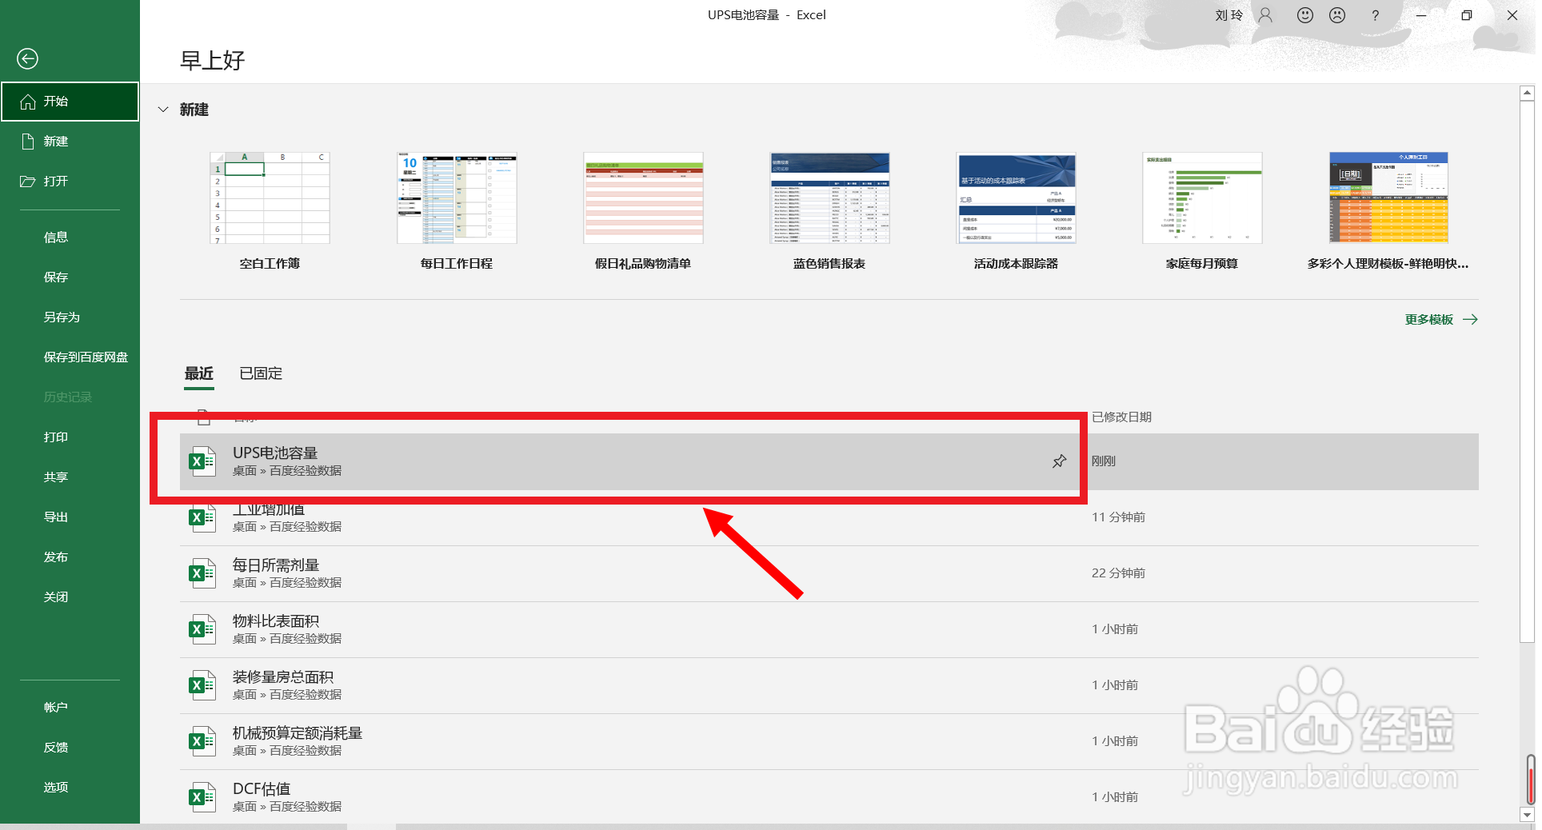Choose 保存到百度网盘 in the sidebar

point(86,357)
